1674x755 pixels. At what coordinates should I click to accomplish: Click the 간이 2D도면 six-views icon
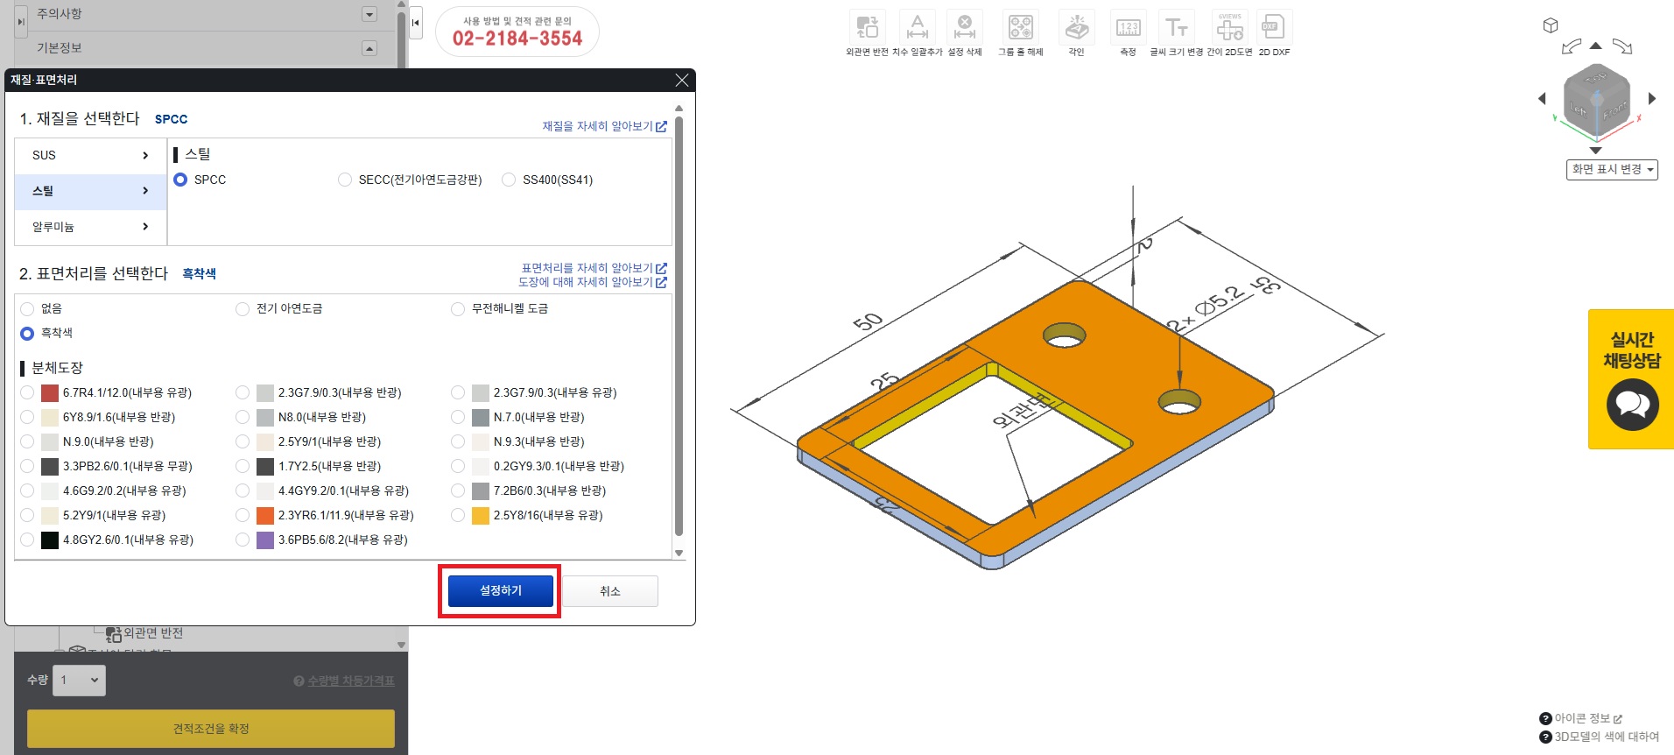tap(1229, 27)
